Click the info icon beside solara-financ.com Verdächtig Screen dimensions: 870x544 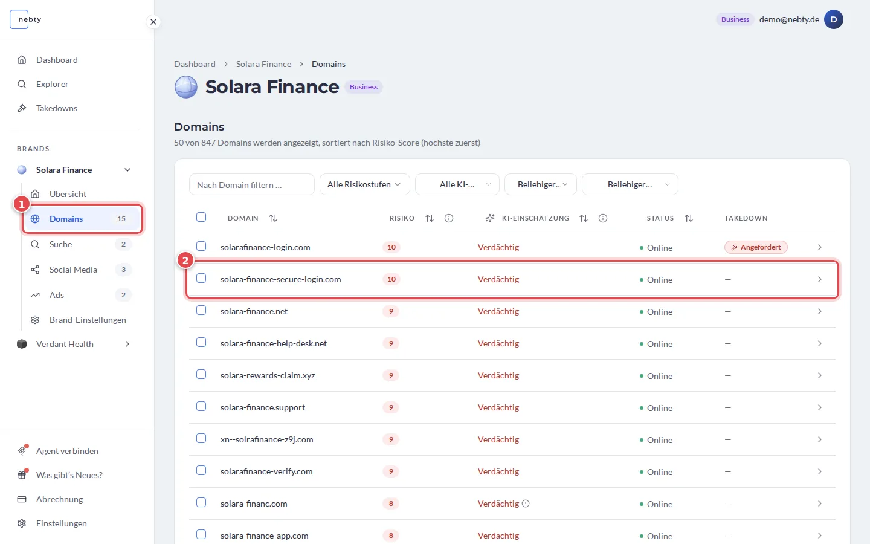[x=526, y=504]
